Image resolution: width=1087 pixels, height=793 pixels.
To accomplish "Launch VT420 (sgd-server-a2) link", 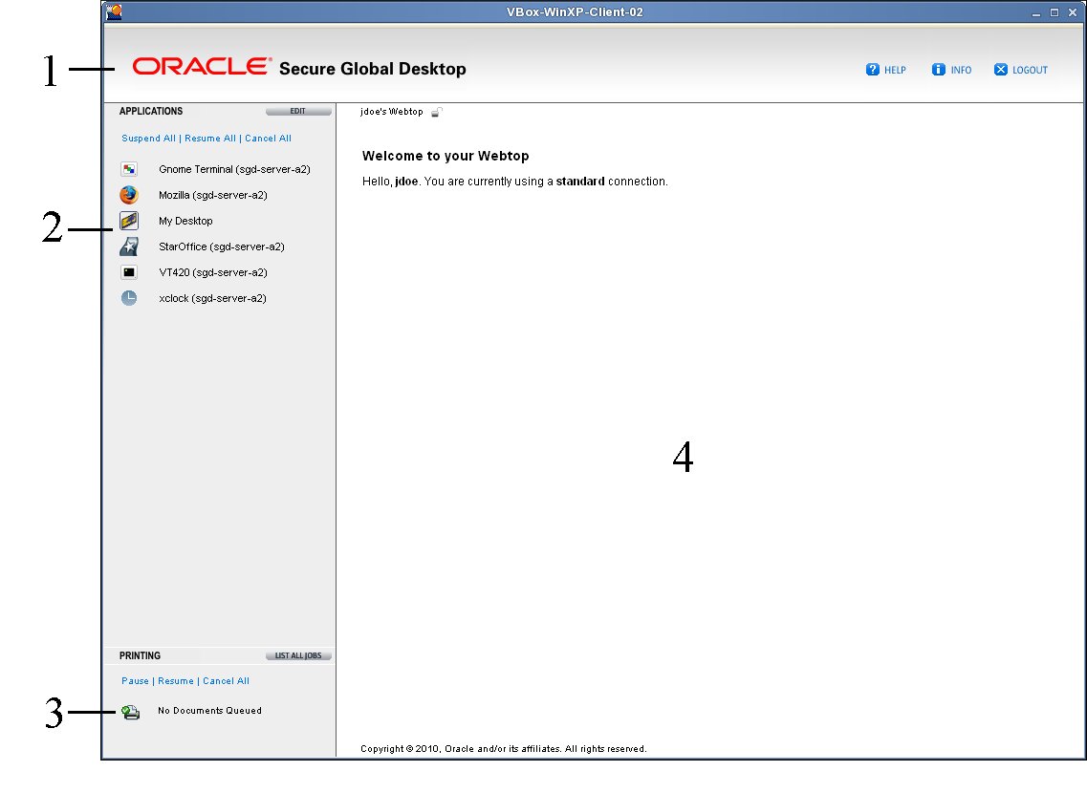I will point(213,272).
